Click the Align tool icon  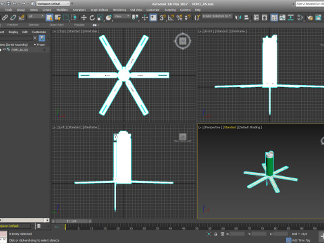click(246, 18)
